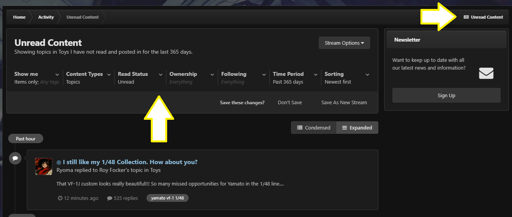Switch to Condensed view
Viewport: 512px width, 217px height.
(314, 128)
